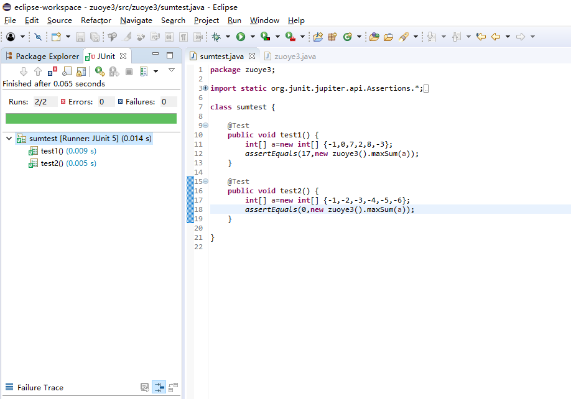Click the New file toolbar icon
The width and height of the screenshot is (571, 399).
tap(56, 37)
